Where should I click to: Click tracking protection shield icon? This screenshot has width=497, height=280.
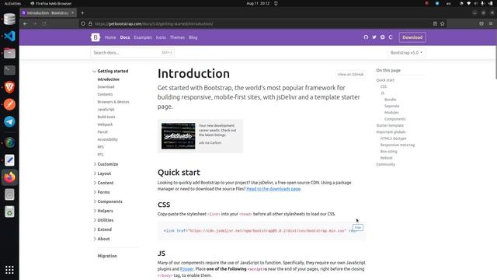83,23
